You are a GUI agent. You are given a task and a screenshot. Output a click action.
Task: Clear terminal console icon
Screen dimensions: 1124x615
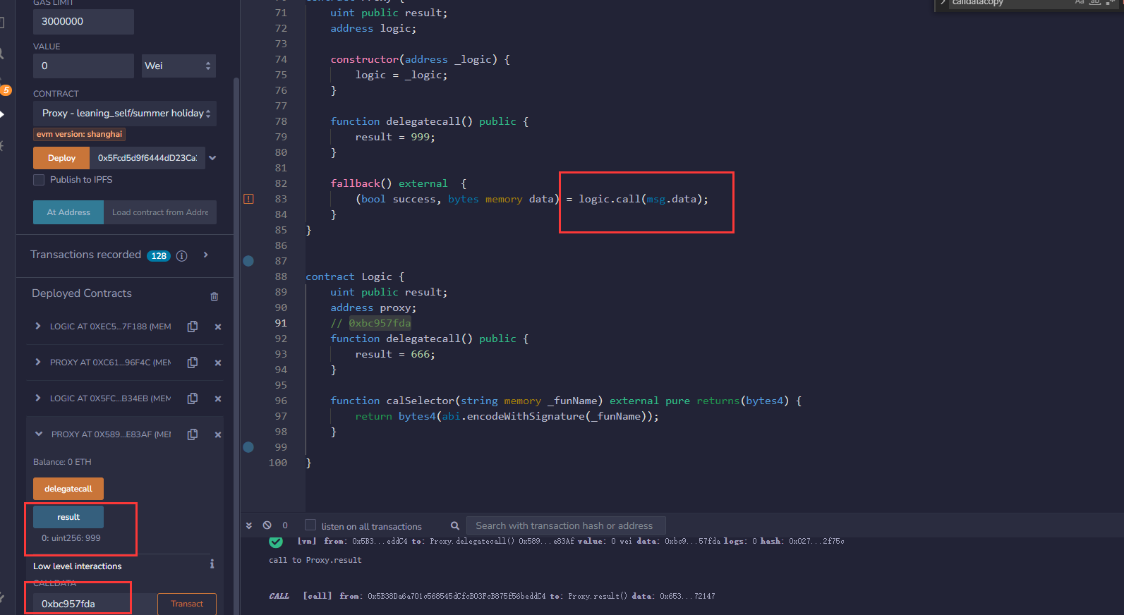pos(267,525)
